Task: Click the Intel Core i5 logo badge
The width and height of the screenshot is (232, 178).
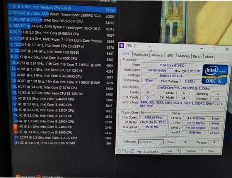Action: [215, 74]
